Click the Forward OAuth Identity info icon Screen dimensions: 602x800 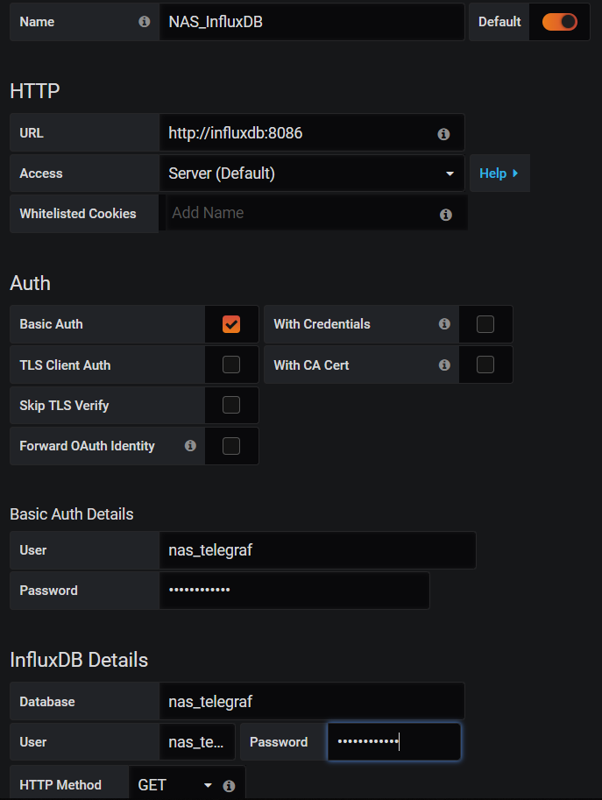(x=190, y=446)
